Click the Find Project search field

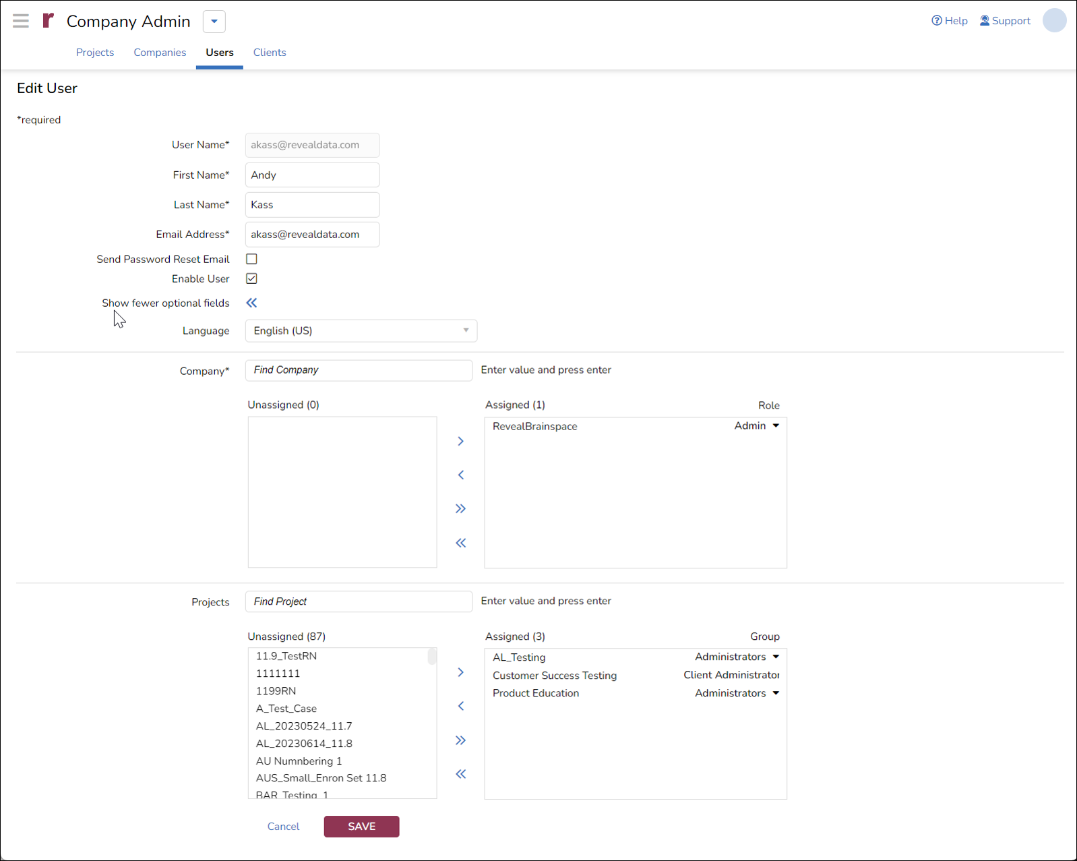pyautogui.click(x=359, y=601)
